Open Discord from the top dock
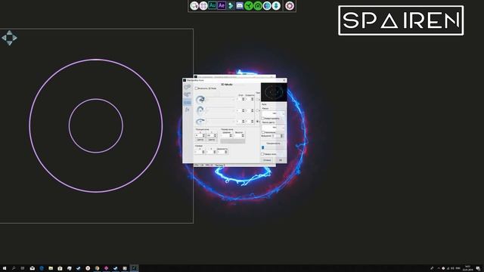The image size is (484, 272). tap(240, 5)
